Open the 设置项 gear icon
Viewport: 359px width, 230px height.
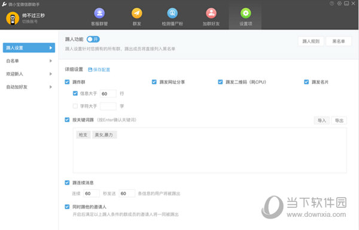point(246,13)
